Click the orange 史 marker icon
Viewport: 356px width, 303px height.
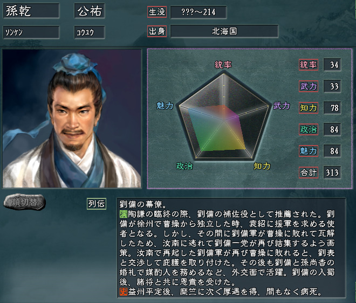pyautogui.click(x=124, y=292)
